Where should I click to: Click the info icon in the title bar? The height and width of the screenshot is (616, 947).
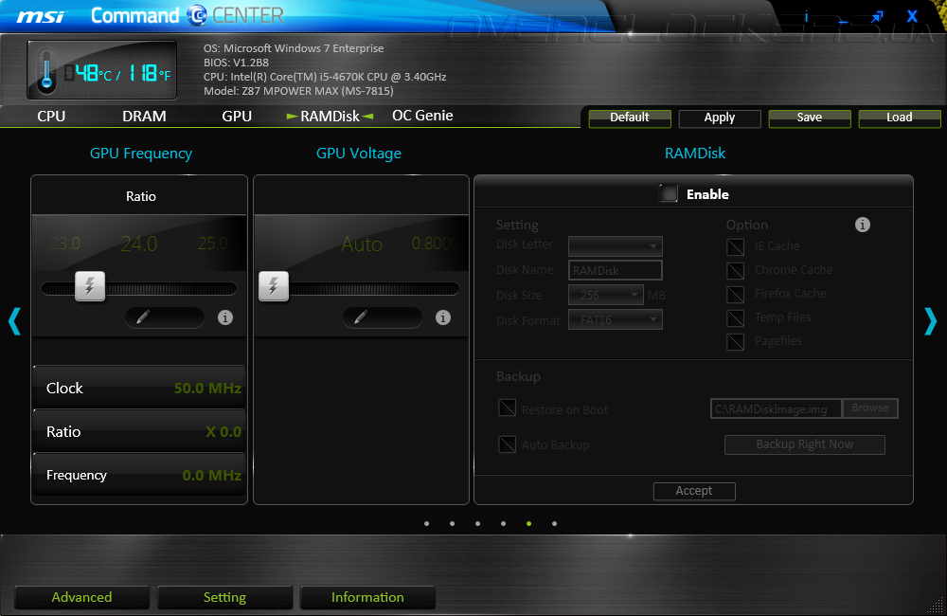[x=806, y=16]
